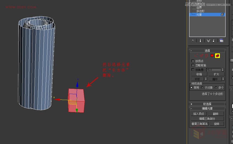Enable the 忽略背面 checkbox
This screenshot has width=233, height=144.
193,65
